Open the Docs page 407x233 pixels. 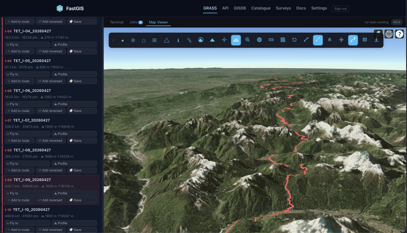click(301, 8)
